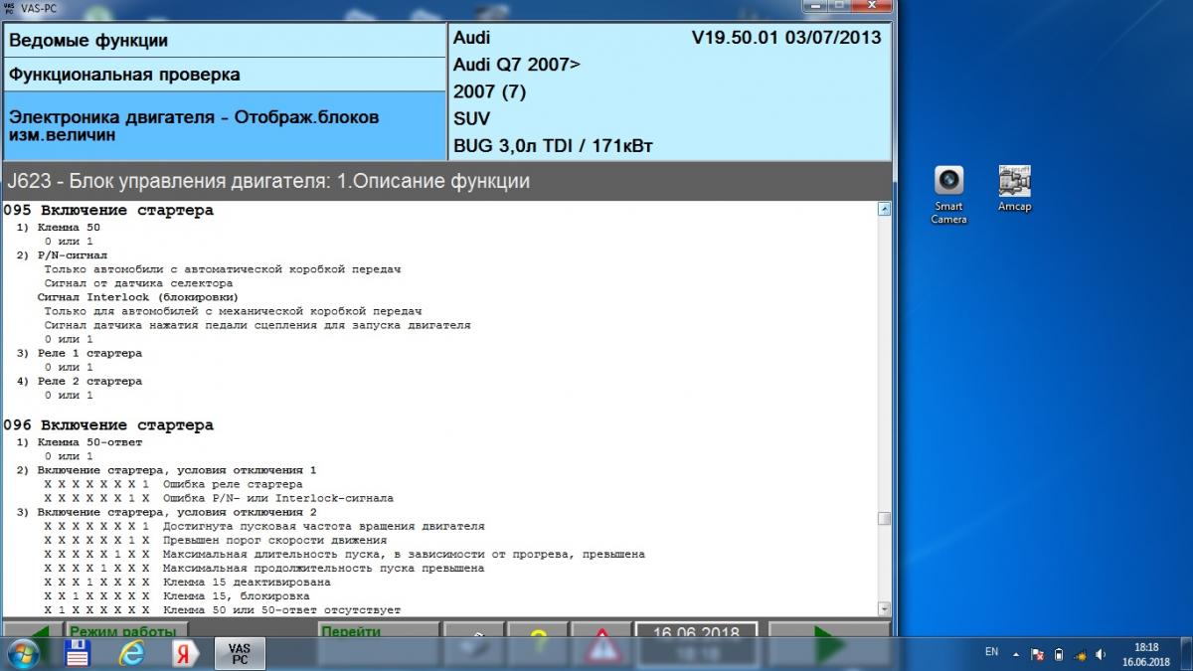1193x671 pixels.
Task: Click the 'SUV' body type line
Action: pos(472,118)
